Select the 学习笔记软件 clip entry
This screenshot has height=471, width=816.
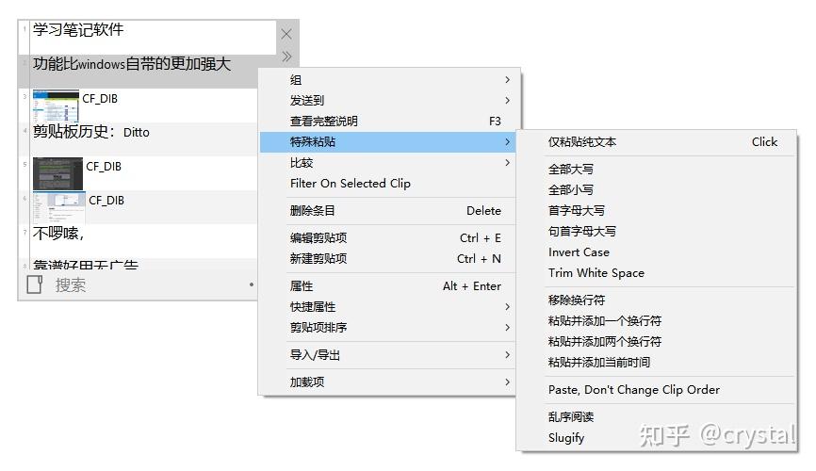click(x=147, y=37)
